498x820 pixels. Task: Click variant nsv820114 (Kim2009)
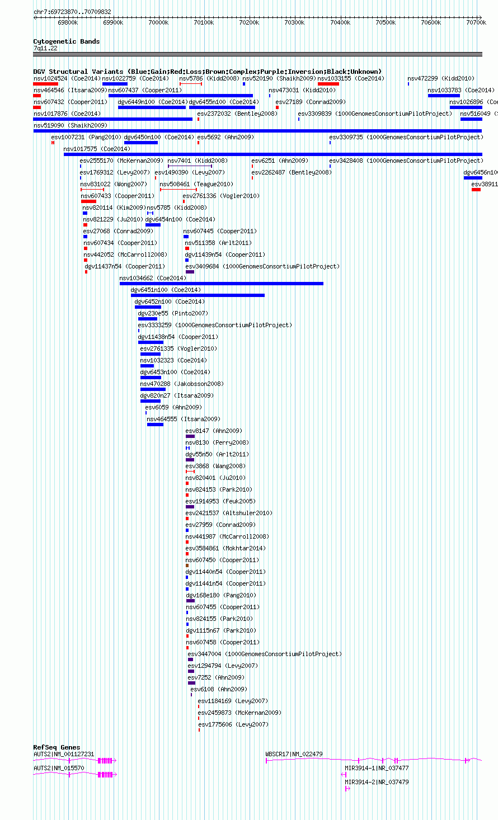coord(114,208)
